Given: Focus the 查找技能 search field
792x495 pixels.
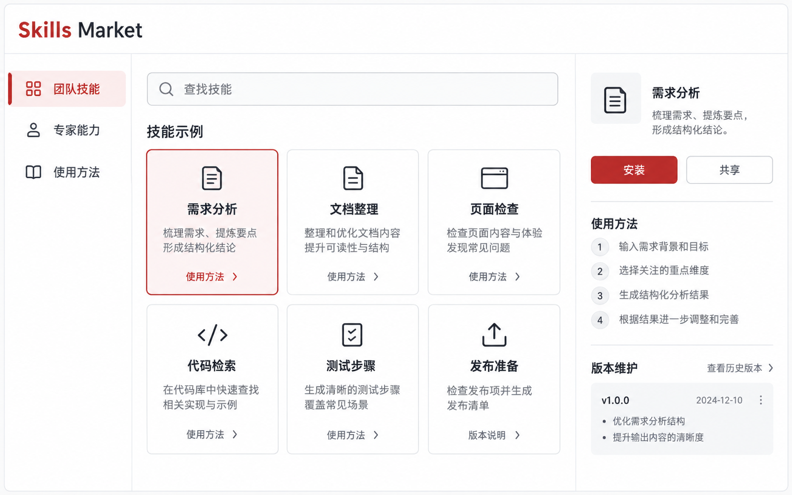Looking at the screenshot, I should [353, 89].
